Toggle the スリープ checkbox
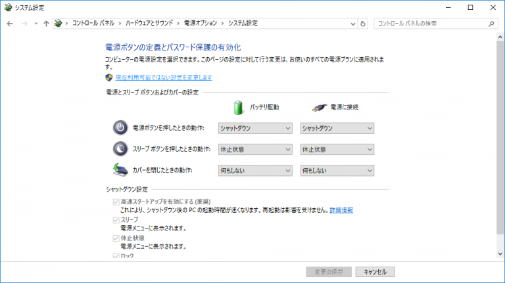Image resolution: width=505 pixels, height=283 pixels. (x=117, y=220)
